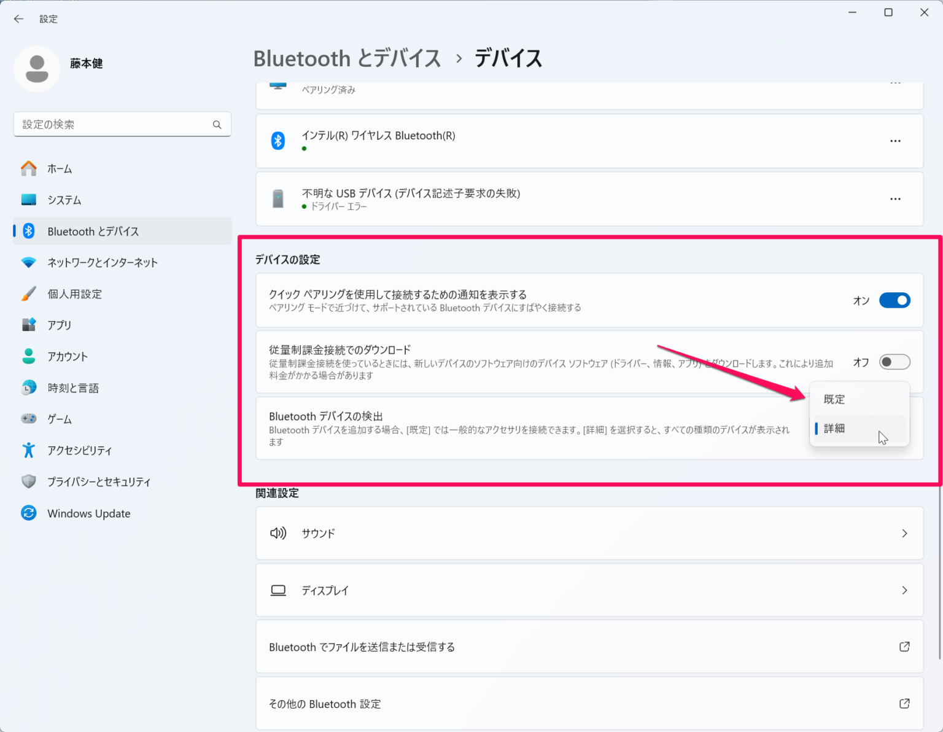Open その他の Bluetooth 設定
The image size is (943, 732).
click(325, 704)
